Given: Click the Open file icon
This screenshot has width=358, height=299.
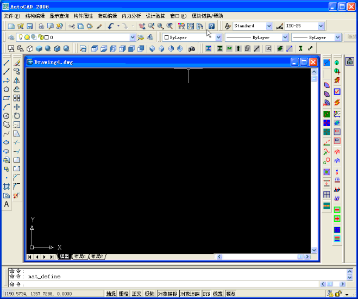Looking at the screenshot, I should (x=21, y=26).
